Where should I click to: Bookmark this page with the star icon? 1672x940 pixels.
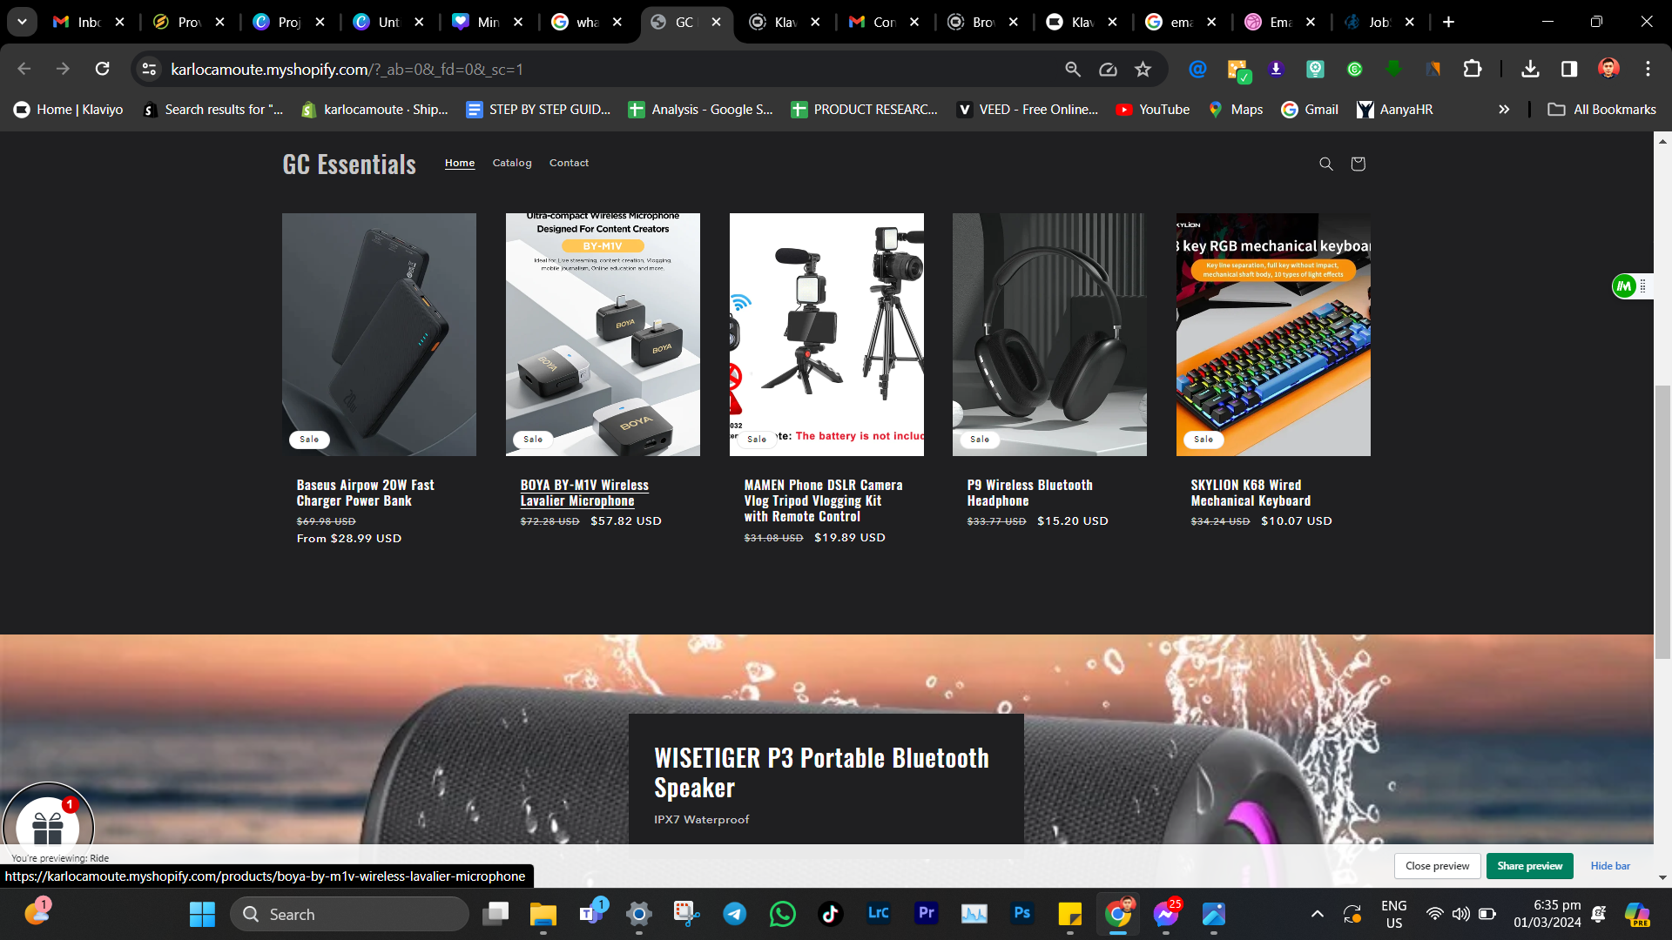pyautogui.click(x=1143, y=69)
